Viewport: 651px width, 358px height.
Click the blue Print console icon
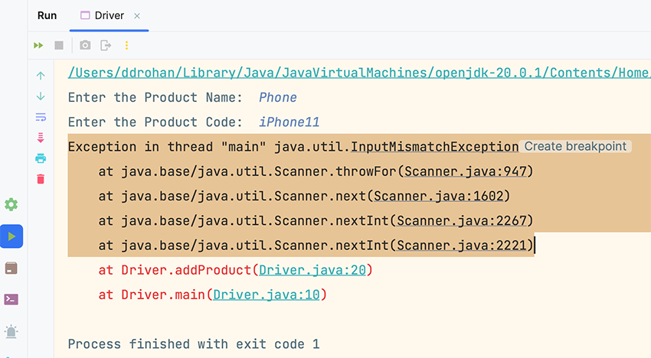[x=41, y=158]
